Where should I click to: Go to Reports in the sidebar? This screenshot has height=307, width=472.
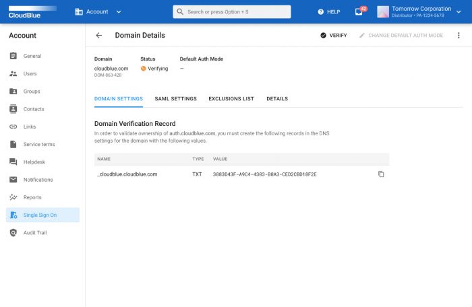(x=32, y=197)
